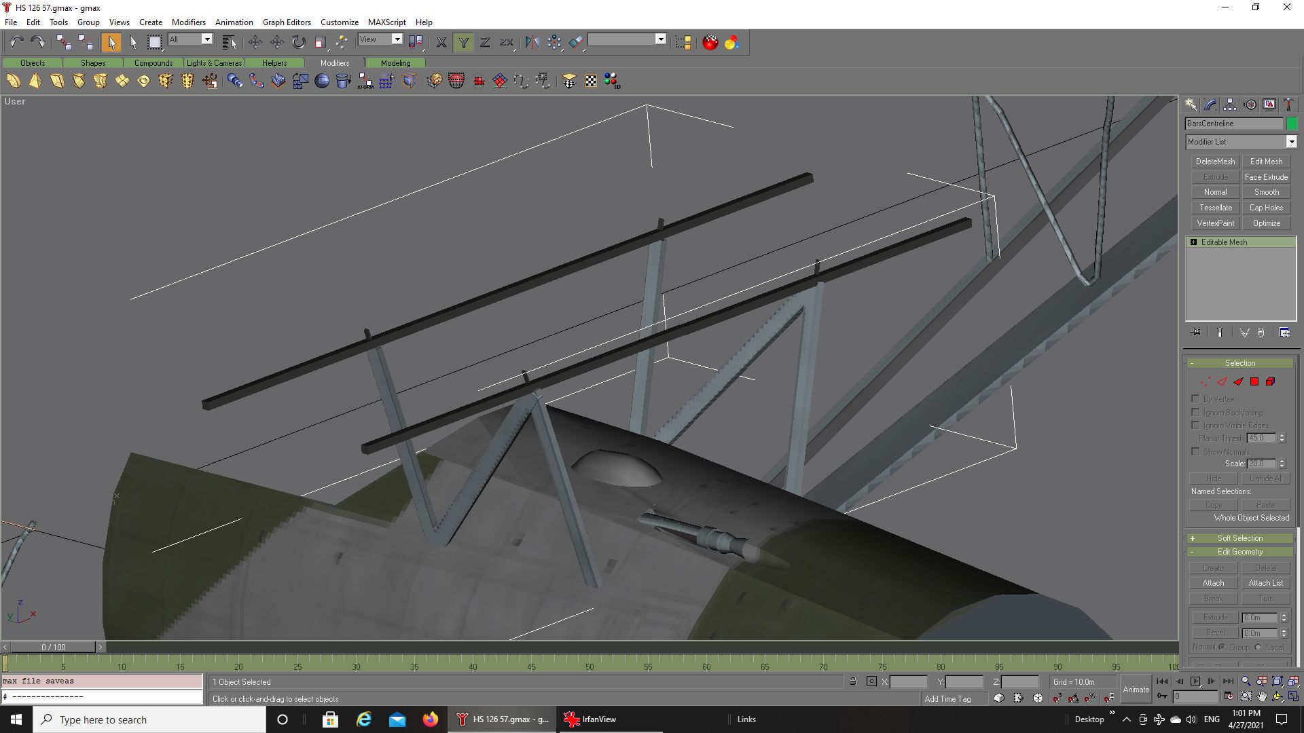The height and width of the screenshot is (733, 1304).
Task: Enable Ignore Backfacing checkbox
Action: [1195, 412]
